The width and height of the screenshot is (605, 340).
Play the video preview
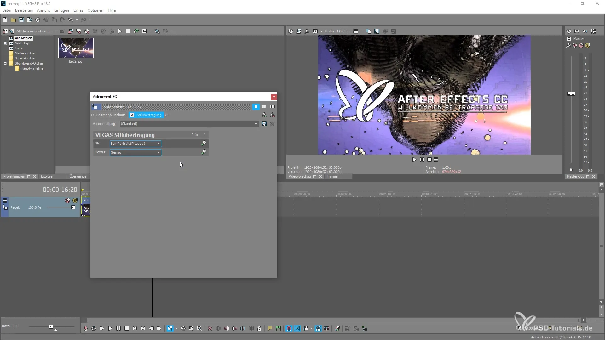point(414,160)
